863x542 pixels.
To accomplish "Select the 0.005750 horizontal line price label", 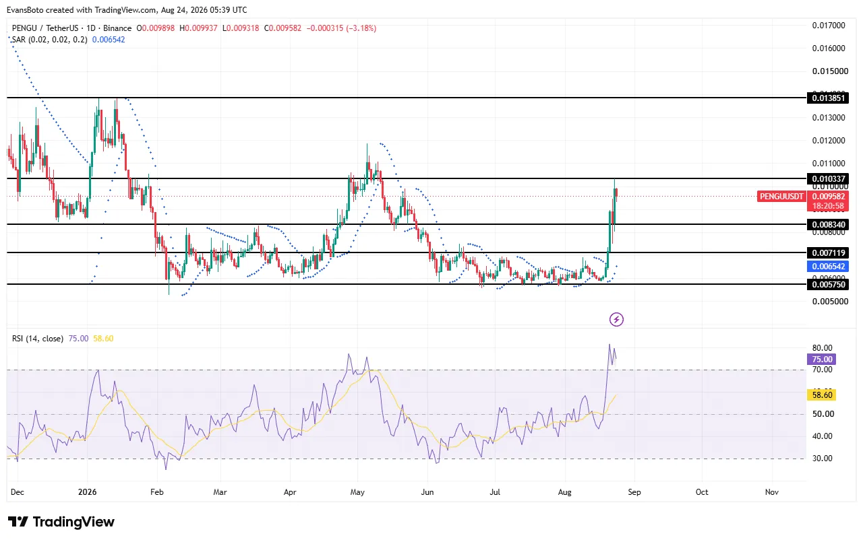I will (x=827, y=284).
